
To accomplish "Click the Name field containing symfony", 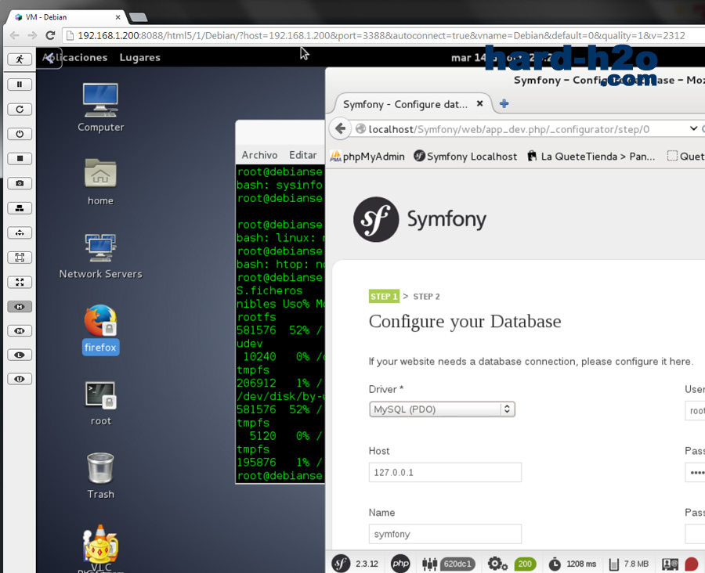I will click(445, 534).
